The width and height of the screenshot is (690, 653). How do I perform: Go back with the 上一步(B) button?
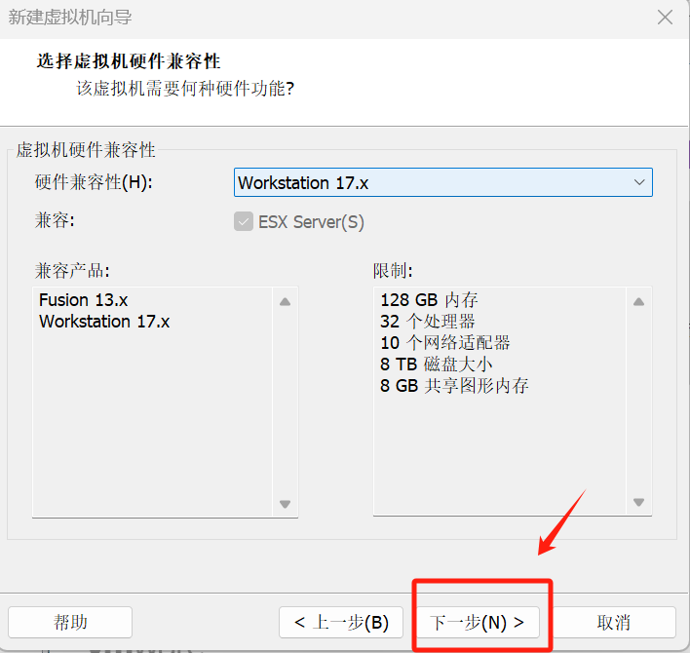coord(334,622)
